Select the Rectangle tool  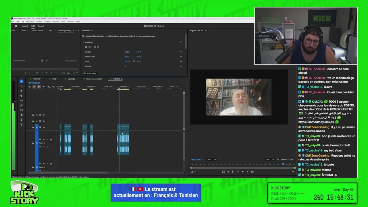click(x=22, y=110)
